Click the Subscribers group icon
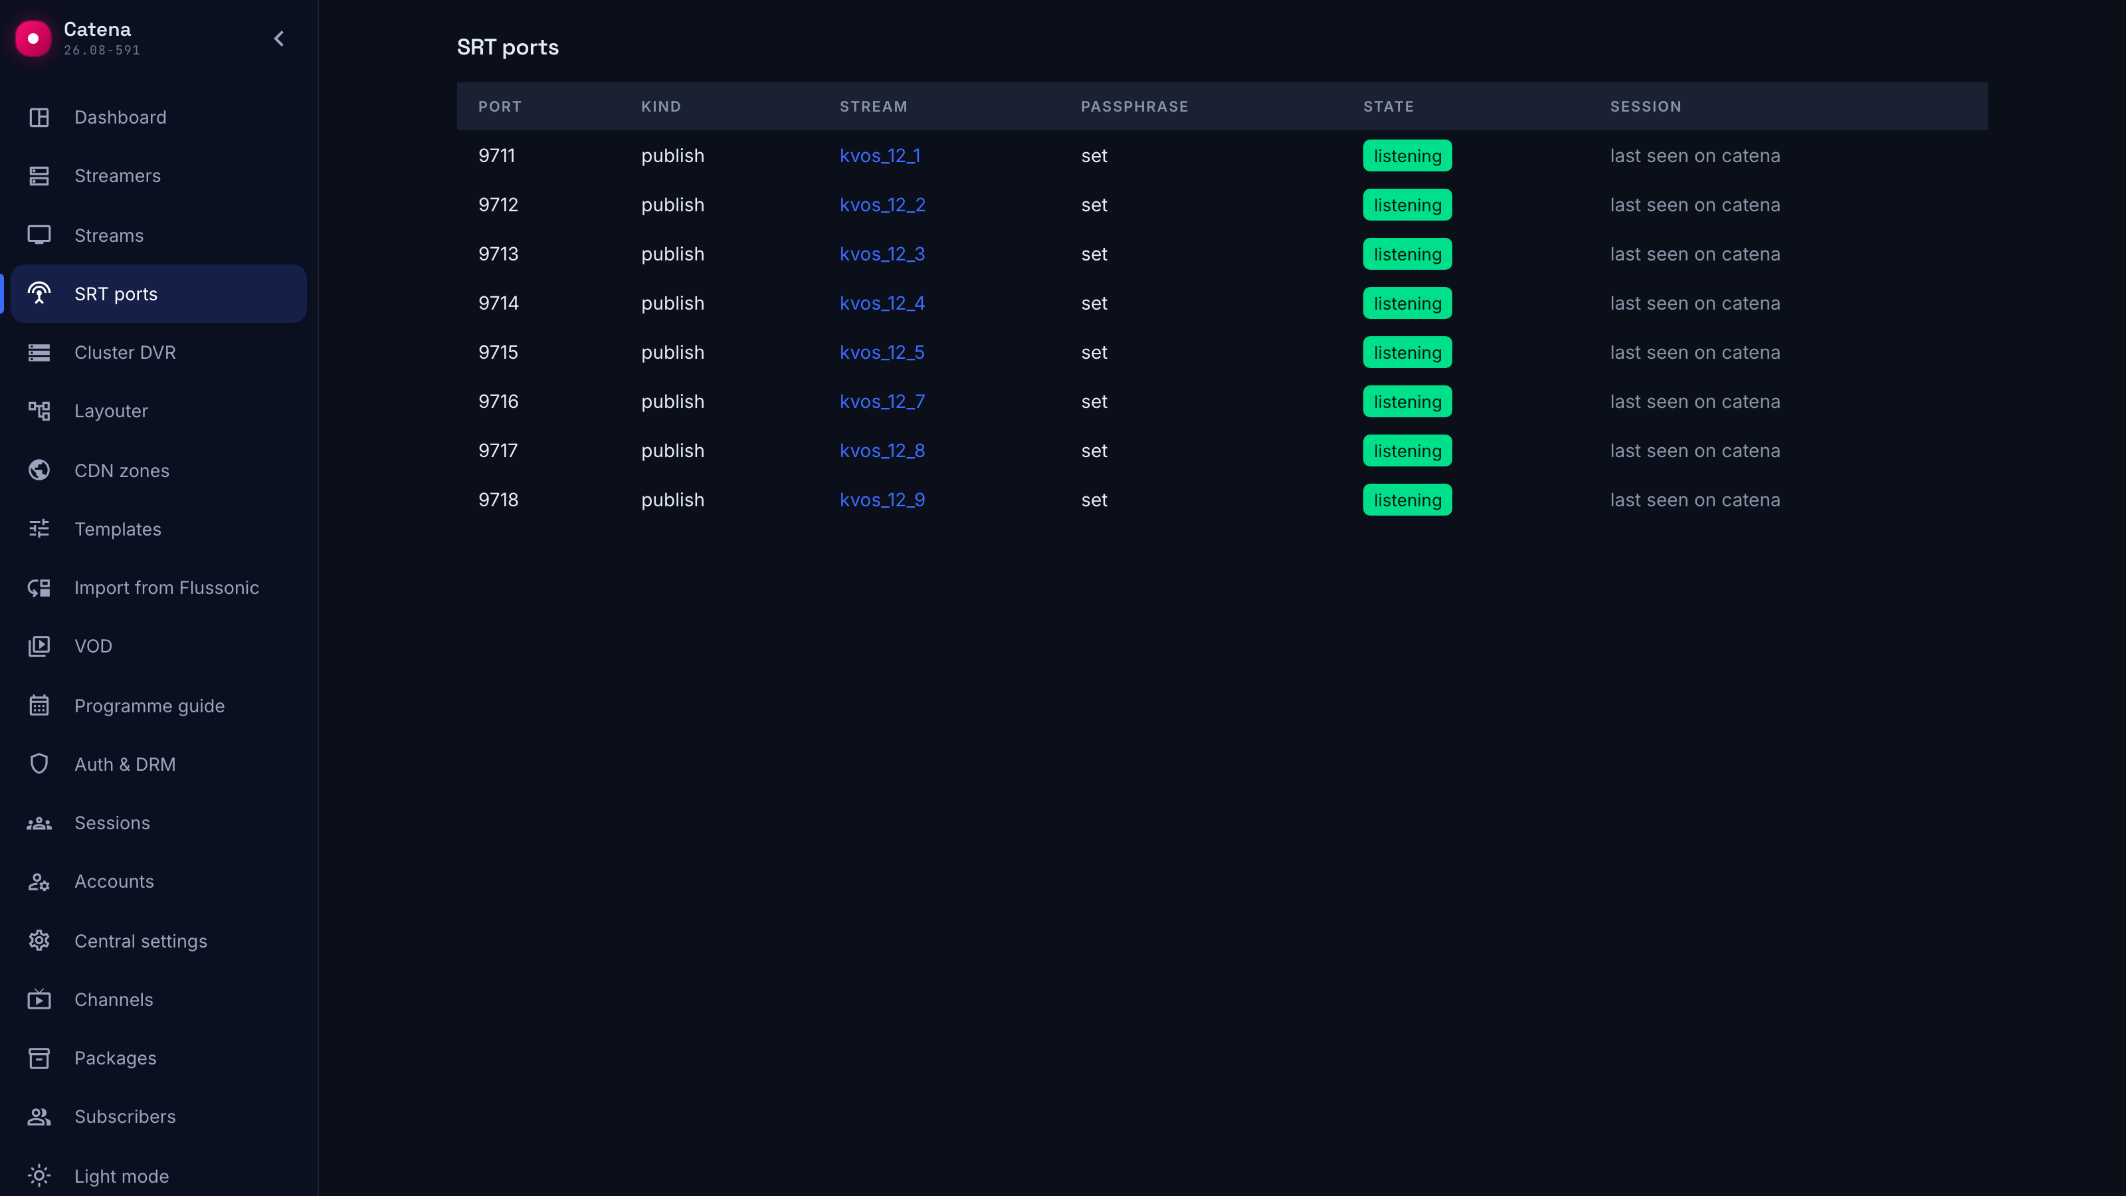This screenshot has height=1196, width=2126. click(x=39, y=1117)
